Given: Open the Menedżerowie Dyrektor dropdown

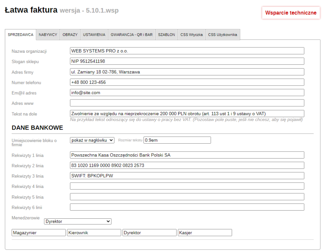Looking at the screenshot, I should tap(78, 222).
